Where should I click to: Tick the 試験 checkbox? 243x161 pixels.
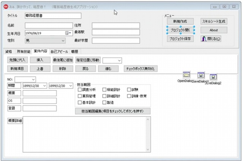[129, 90]
